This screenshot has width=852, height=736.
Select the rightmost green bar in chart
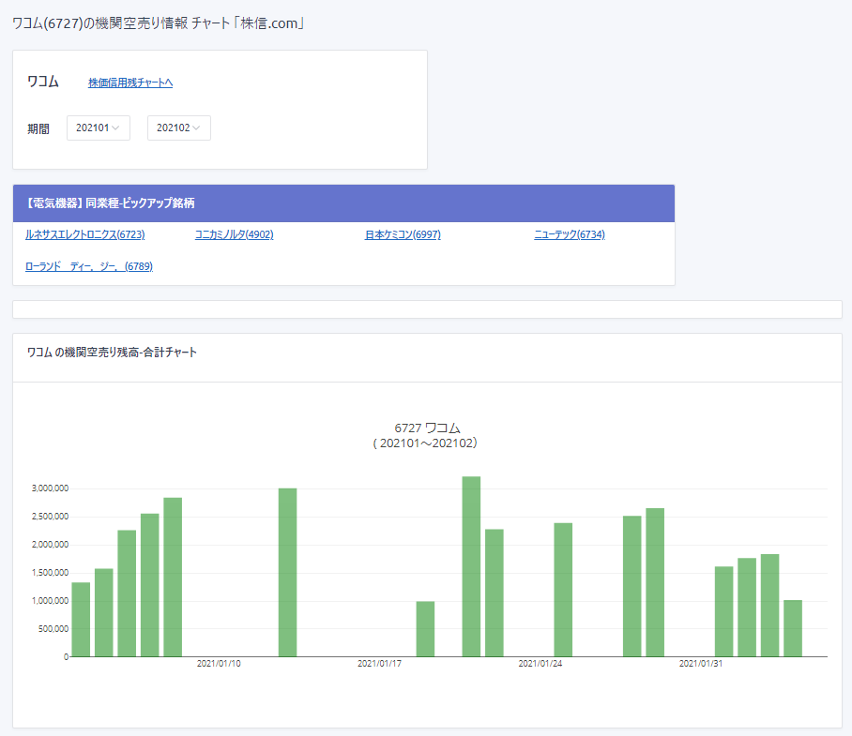793,628
